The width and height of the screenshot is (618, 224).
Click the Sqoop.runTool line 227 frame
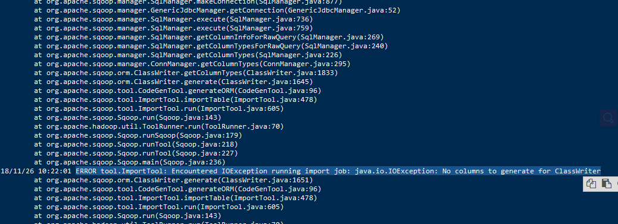click(136, 154)
